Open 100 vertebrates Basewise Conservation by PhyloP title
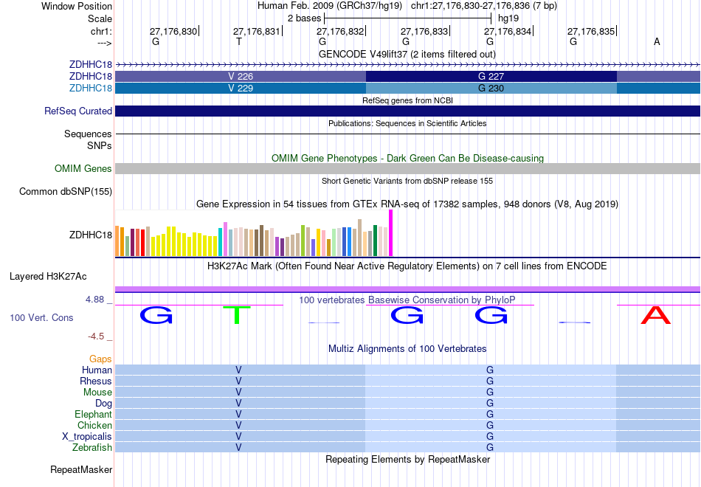The width and height of the screenshot is (701, 487). (x=407, y=300)
